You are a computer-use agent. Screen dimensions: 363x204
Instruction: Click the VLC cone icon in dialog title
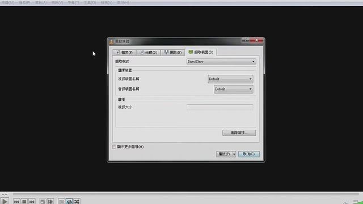point(111,41)
